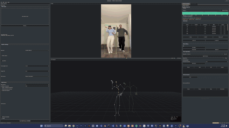Click the taskbar Search box
The image size is (229, 128).
54,126
